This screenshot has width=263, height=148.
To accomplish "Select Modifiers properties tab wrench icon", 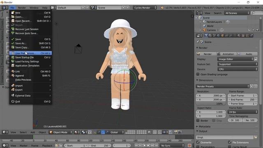I will 231,35.
